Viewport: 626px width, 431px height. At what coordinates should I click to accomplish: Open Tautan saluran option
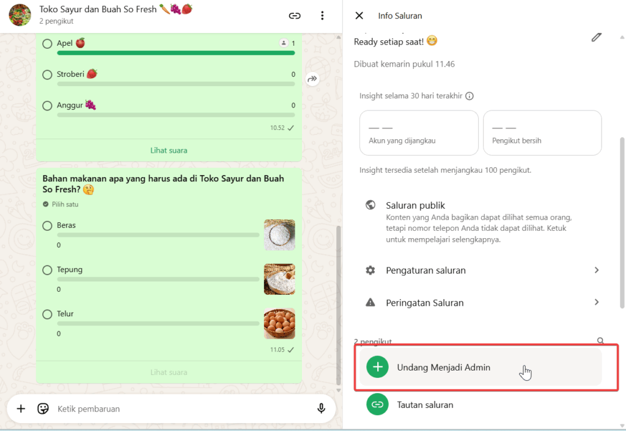point(425,405)
